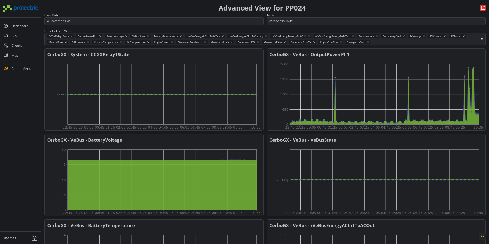The height and width of the screenshot is (244, 489).
Task: Remove the GeneratorTotalVA filter chip
Action: pos(314,42)
